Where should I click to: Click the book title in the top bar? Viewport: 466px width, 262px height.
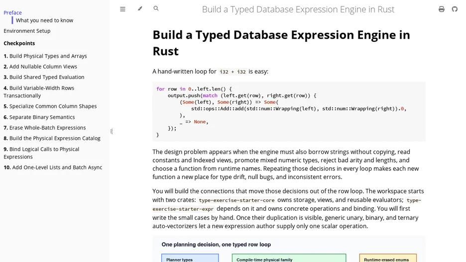(x=298, y=9)
